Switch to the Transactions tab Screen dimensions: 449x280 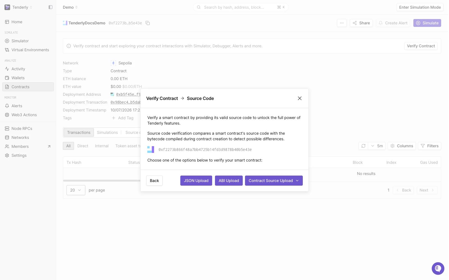(x=79, y=132)
